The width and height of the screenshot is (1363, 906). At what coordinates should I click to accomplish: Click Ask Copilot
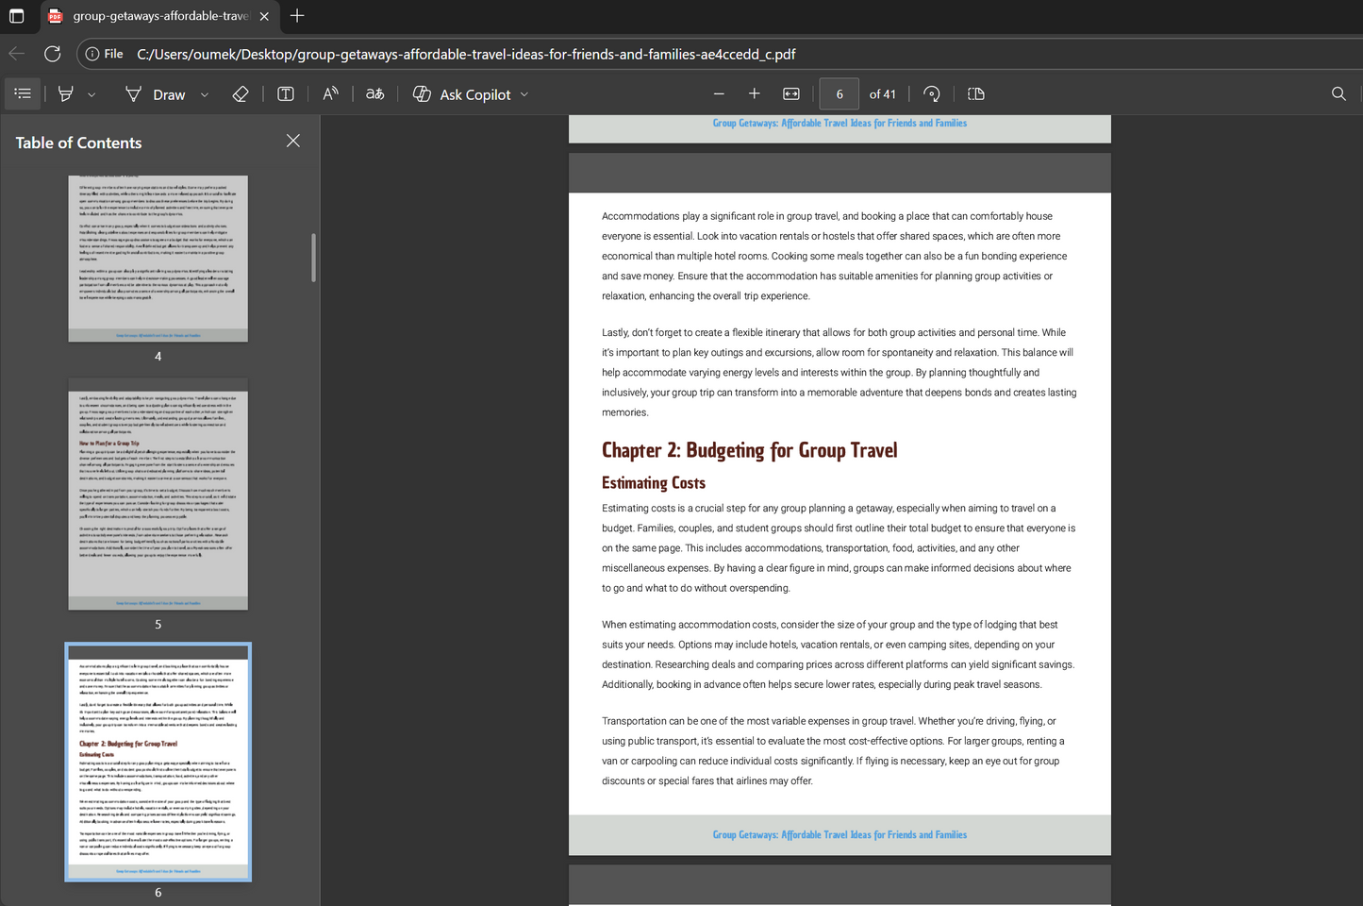point(463,94)
